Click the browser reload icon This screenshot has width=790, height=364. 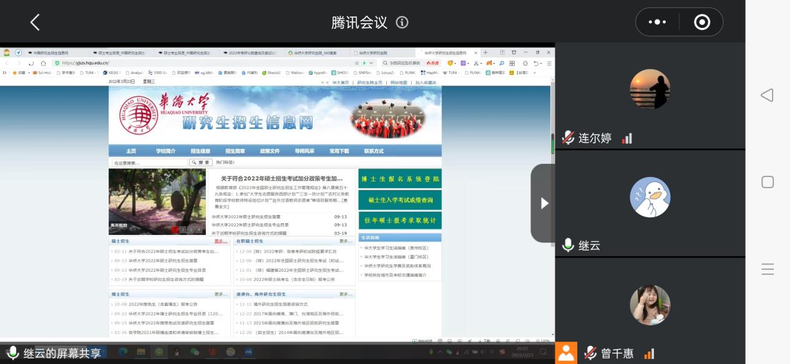[31, 63]
